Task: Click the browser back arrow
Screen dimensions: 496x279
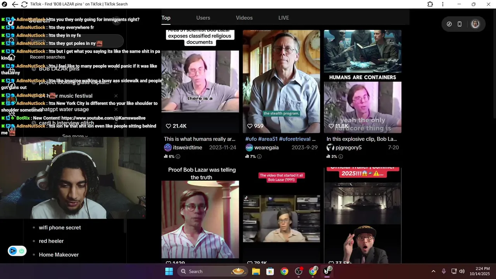Action: pyautogui.click(x=15, y=4)
